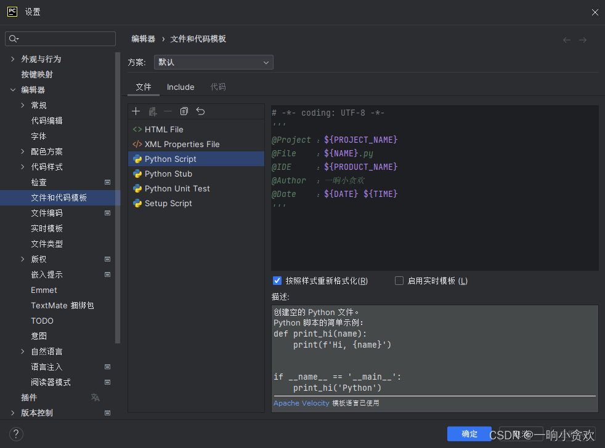This screenshot has width=605, height=448.
Task: Switch to the Include tab
Action: tap(180, 87)
